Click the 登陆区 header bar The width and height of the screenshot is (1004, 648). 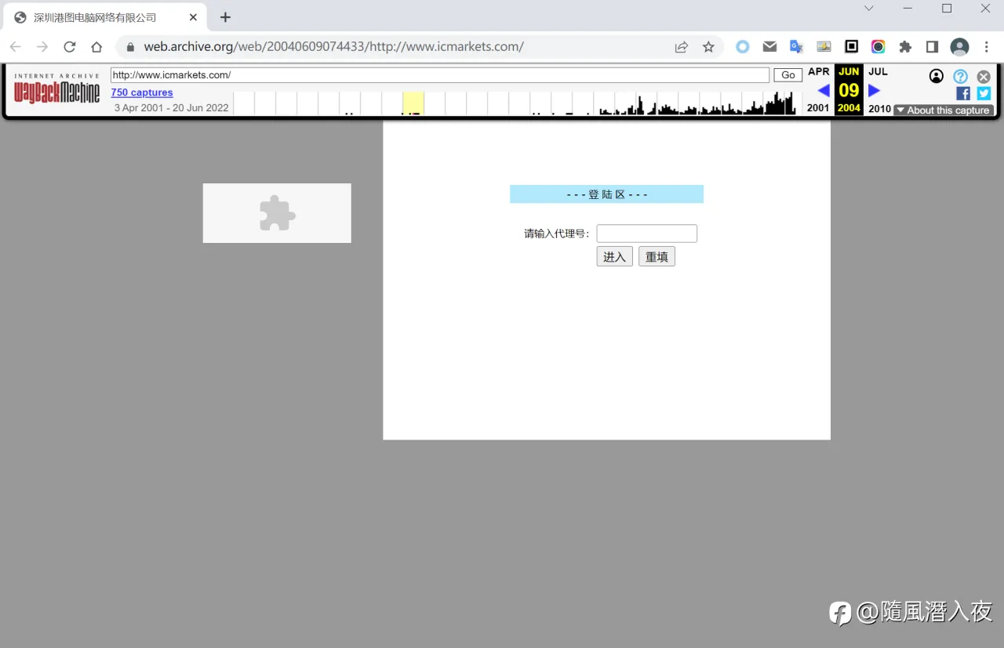click(x=606, y=194)
